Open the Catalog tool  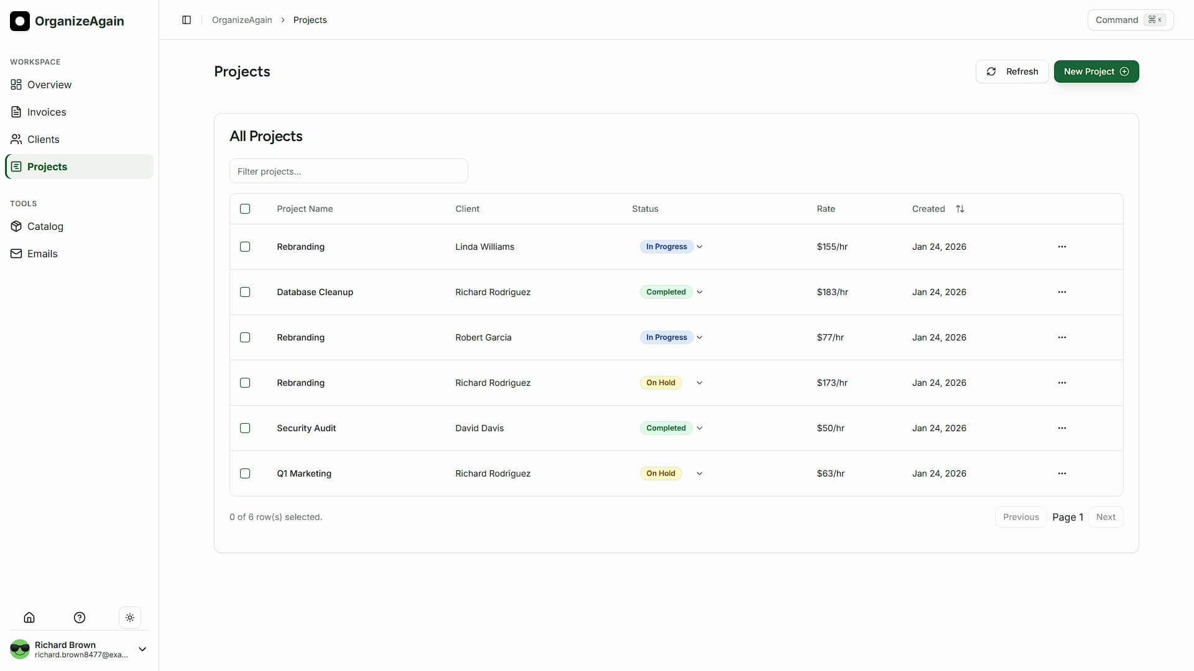coord(45,226)
